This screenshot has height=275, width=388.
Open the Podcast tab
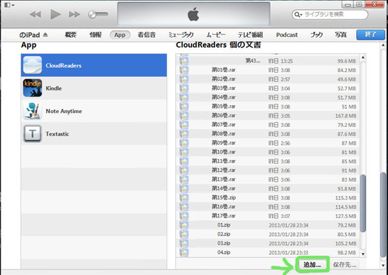[x=287, y=35]
